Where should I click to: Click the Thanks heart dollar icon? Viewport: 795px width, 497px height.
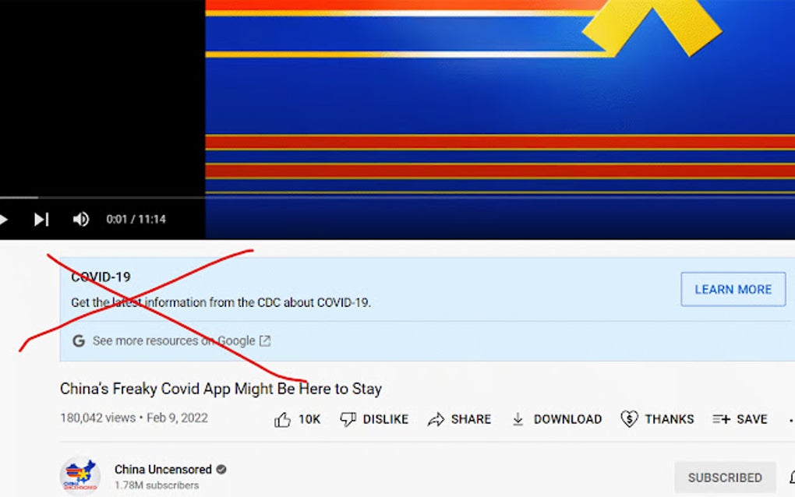point(629,419)
